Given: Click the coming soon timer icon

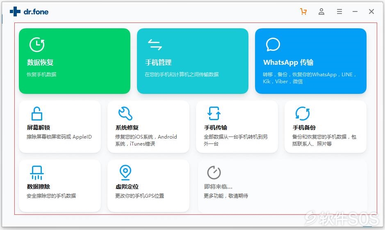Looking at the screenshot, I should tap(214, 173).
